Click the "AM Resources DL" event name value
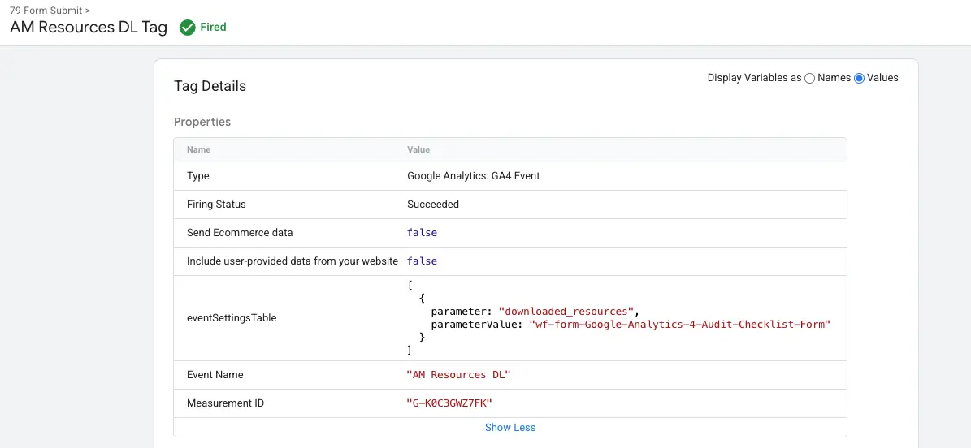The width and height of the screenshot is (971, 448). [458, 375]
